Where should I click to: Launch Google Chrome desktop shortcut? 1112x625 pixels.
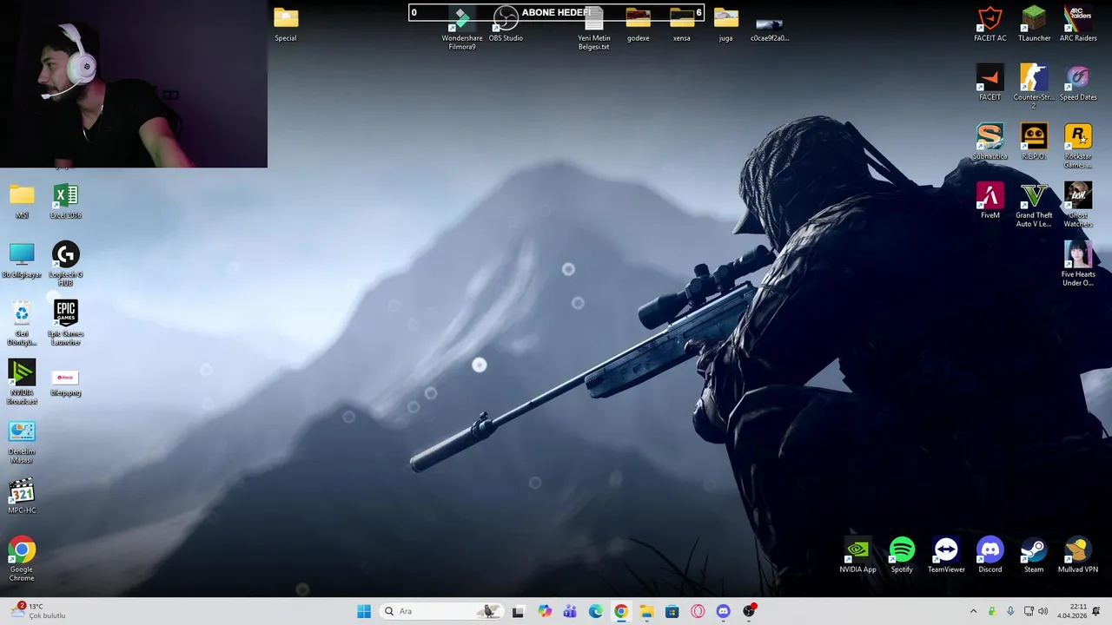pyautogui.click(x=22, y=559)
